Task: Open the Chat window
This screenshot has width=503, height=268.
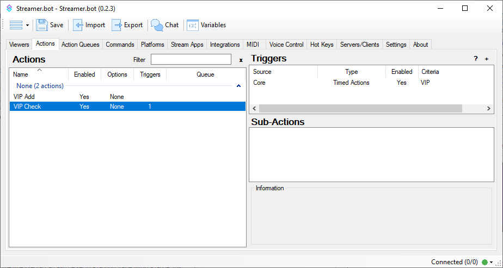Action: pyautogui.click(x=165, y=25)
